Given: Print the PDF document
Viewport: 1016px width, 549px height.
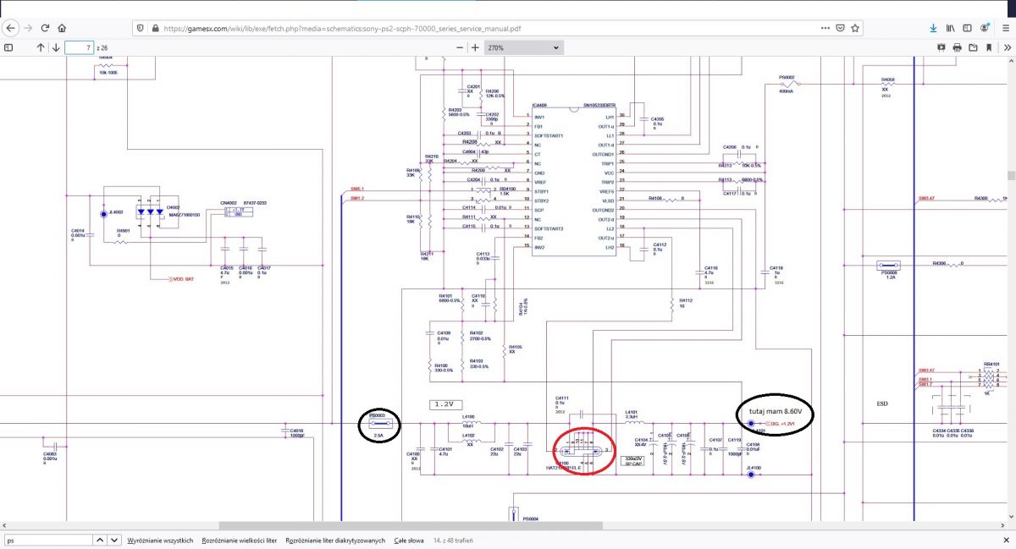Looking at the screenshot, I should [957, 48].
